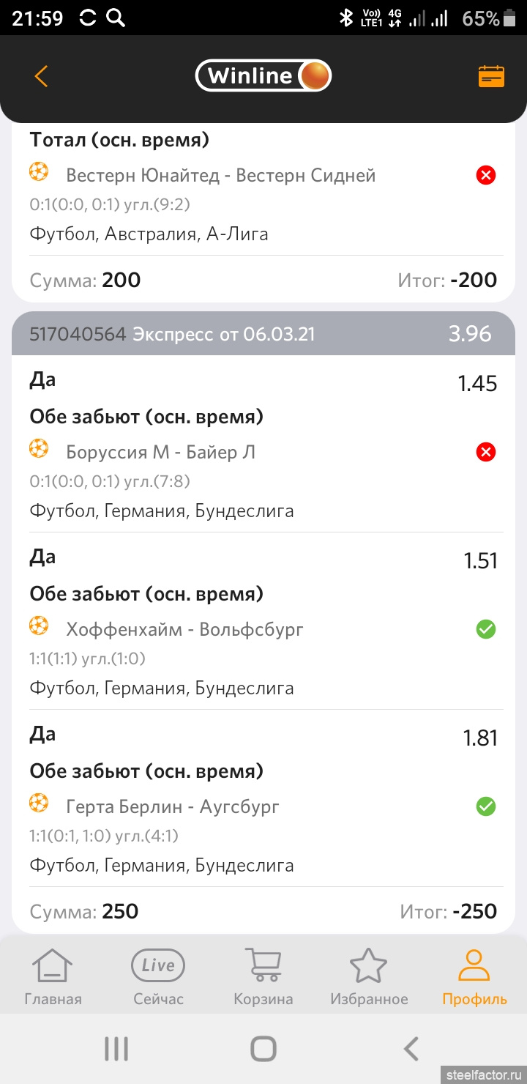Tap the orange back arrow
Screen dimensions: 527x1084
point(41,76)
